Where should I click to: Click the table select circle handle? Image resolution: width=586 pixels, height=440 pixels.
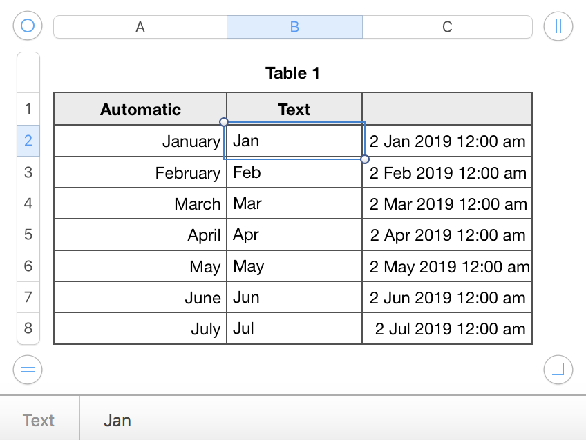click(x=28, y=26)
